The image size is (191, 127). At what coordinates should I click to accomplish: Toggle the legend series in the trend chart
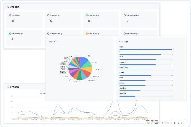point(41,93)
